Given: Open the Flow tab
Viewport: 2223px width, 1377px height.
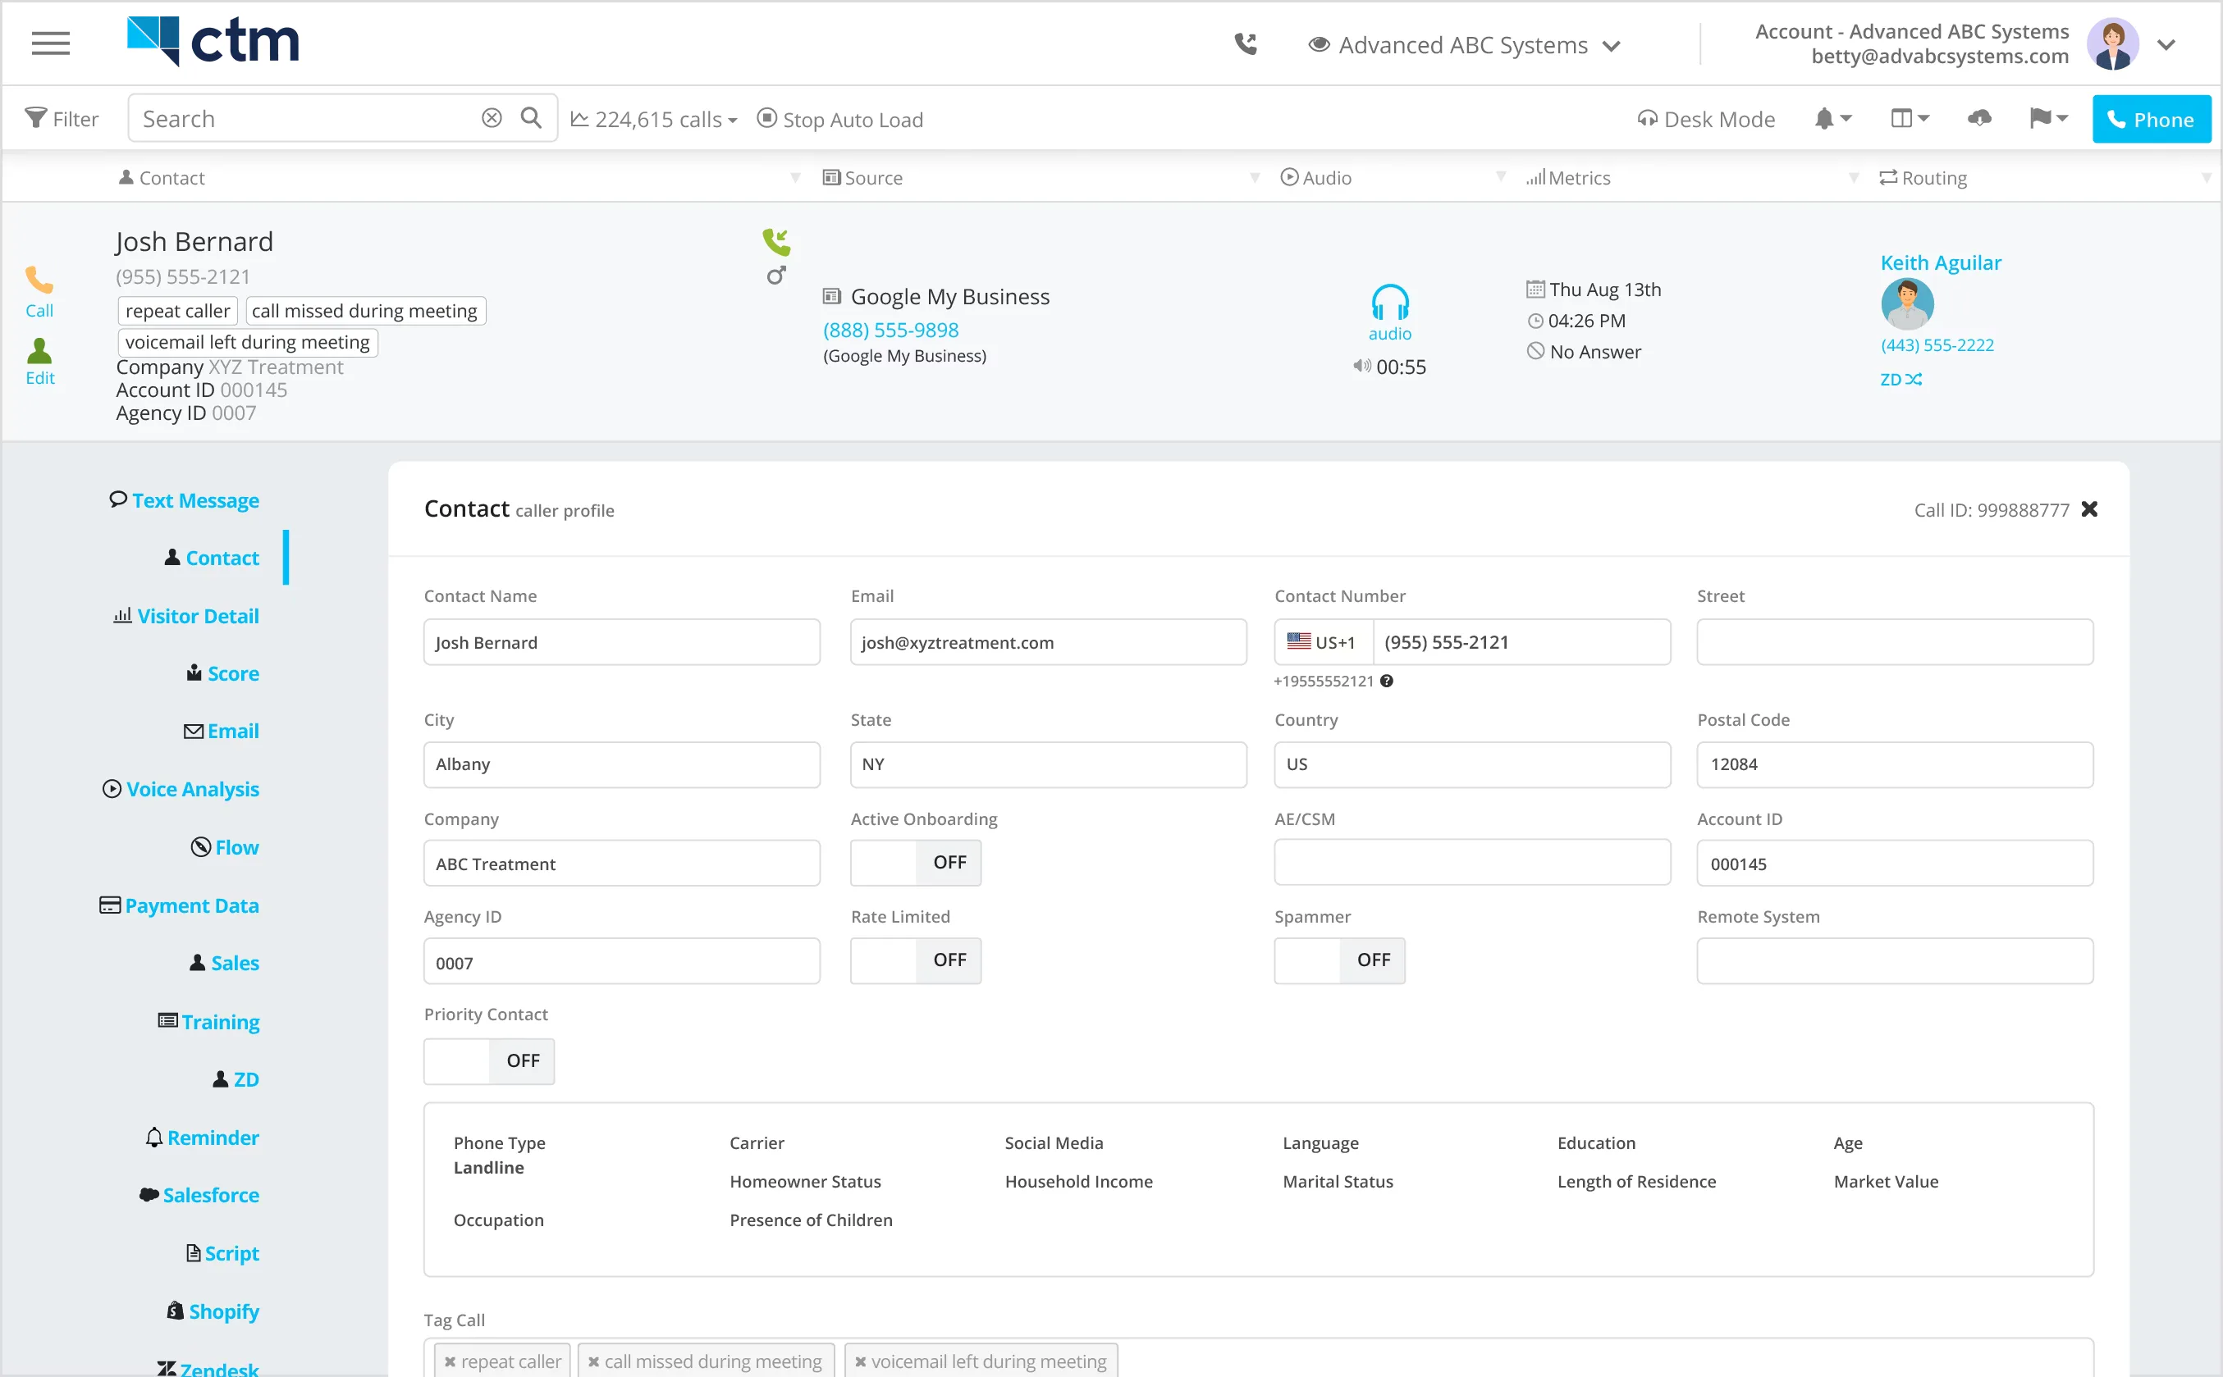Looking at the screenshot, I should [x=225, y=847].
